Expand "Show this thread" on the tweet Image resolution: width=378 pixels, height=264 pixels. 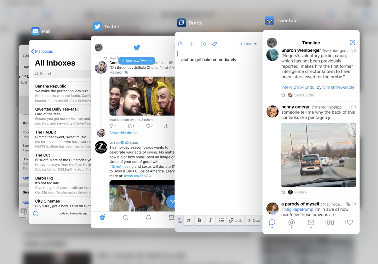click(x=123, y=133)
